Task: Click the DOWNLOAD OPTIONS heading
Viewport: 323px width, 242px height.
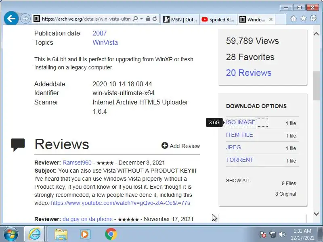Action: point(256,106)
